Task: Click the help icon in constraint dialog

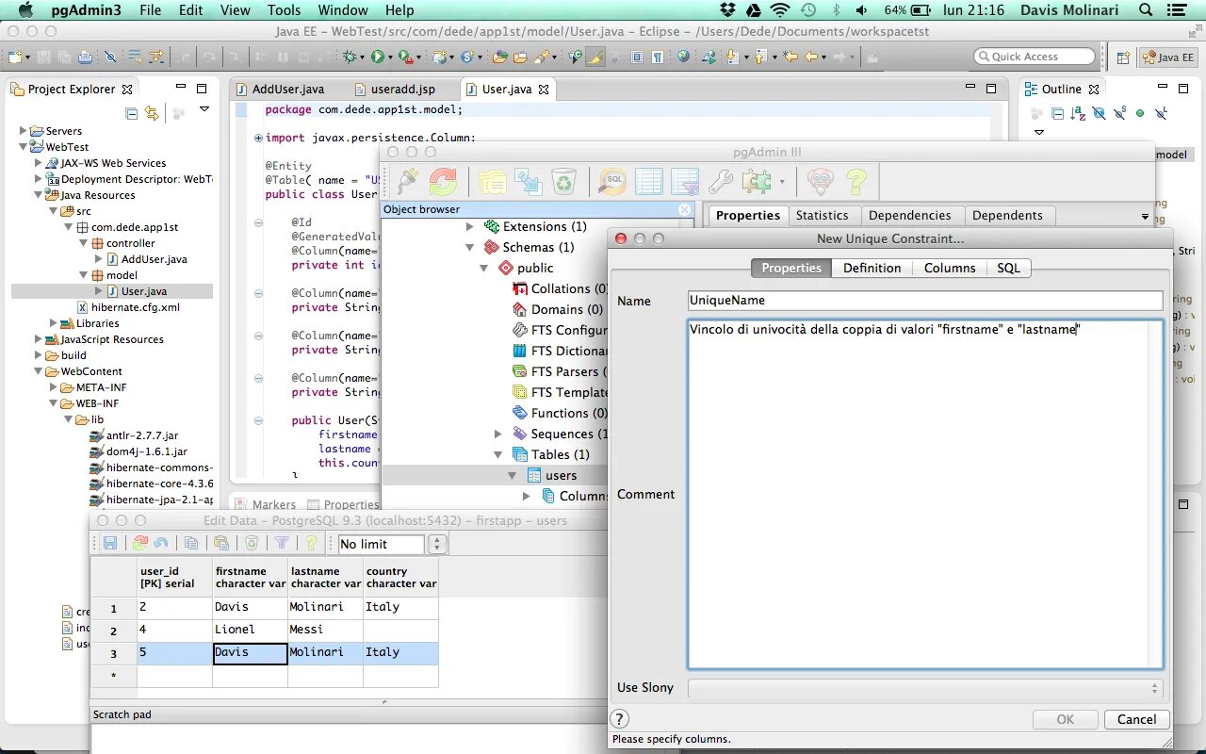Action: pos(621,718)
